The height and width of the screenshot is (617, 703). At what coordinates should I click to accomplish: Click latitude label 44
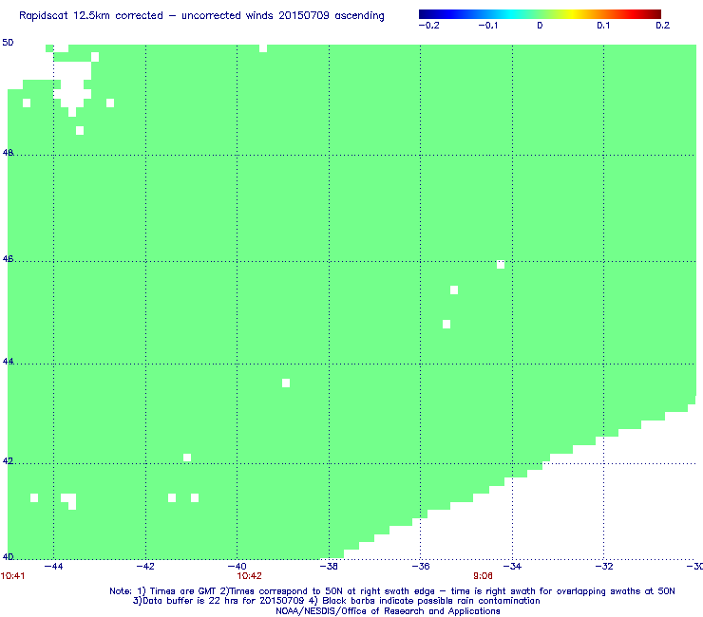pyautogui.click(x=8, y=361)
